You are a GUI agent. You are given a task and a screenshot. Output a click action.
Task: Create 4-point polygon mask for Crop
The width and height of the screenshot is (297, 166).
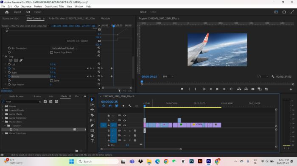[x=16, y=60]
